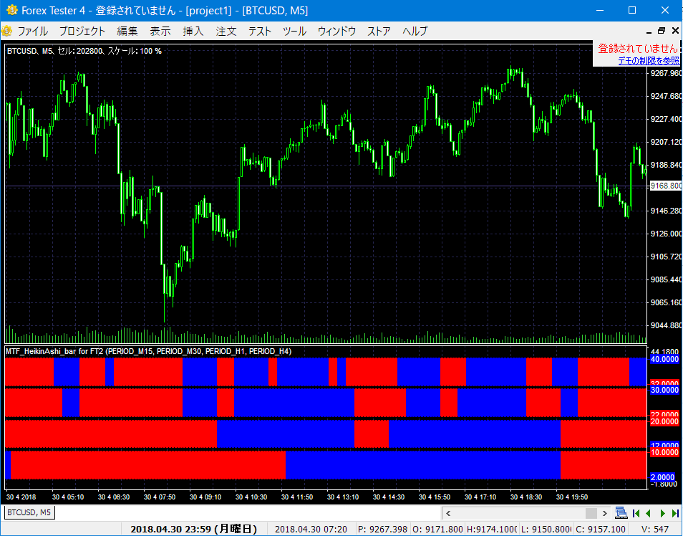Image resolution: width=683 pixels, height=536 pixels.
Task: Click the 30 4 07:50 time axis label
Action: pos(160,497)
